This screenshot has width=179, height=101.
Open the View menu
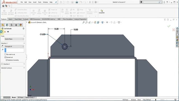coord(30,2)
